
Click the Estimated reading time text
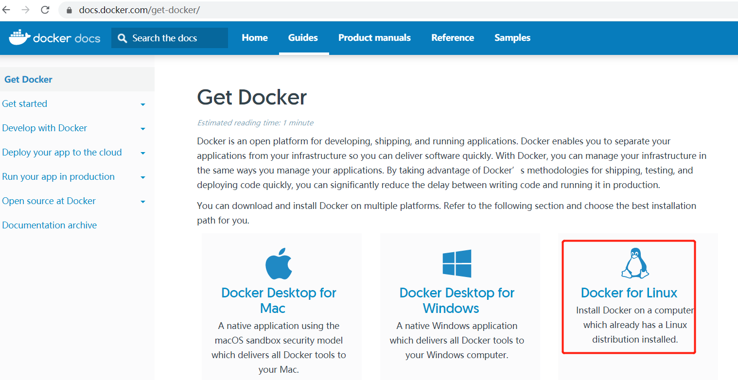[x=255, y=123]
